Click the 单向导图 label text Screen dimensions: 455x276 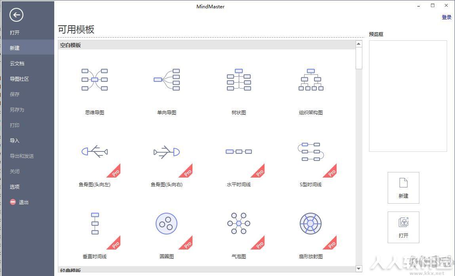coord(167,112)
